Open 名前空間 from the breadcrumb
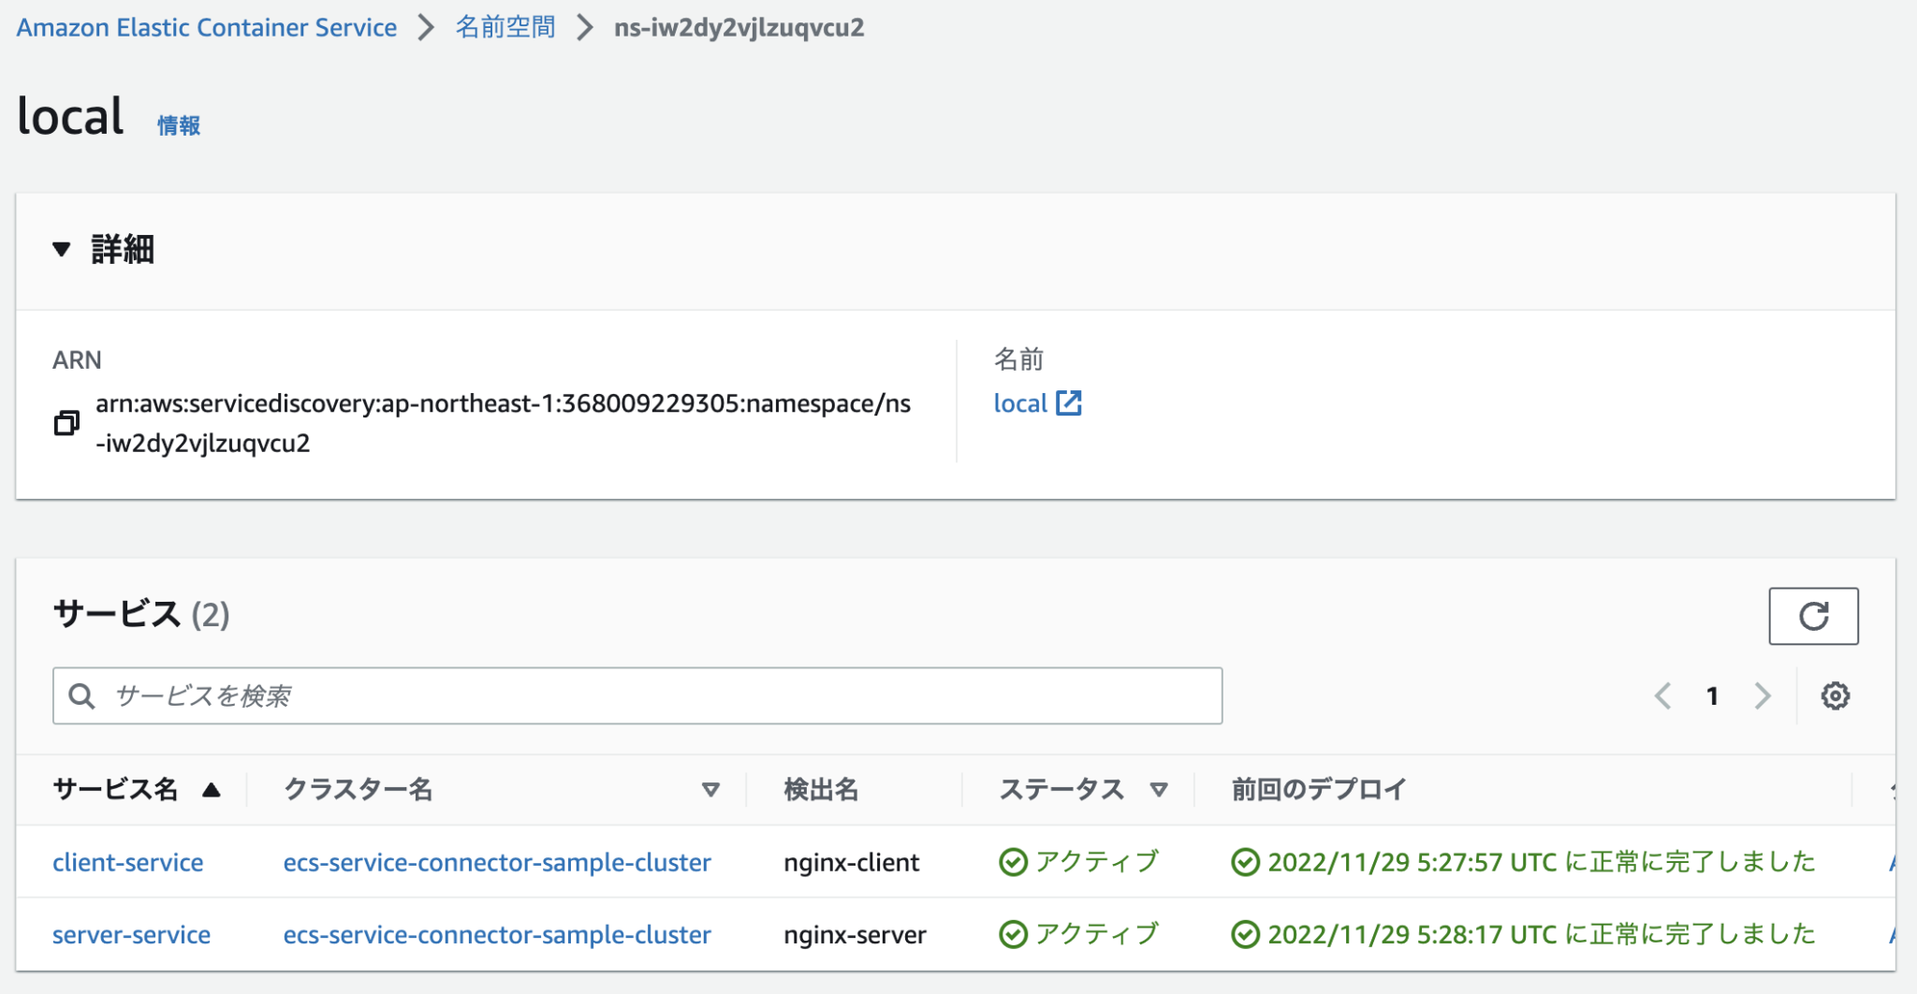The width and height of the screenshot is (1917, 994). 505,27
